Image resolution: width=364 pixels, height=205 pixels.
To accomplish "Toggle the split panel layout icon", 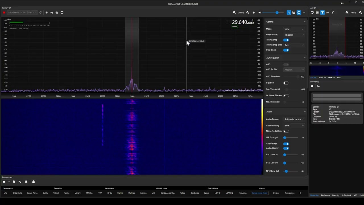I will (x=299, y=13).
